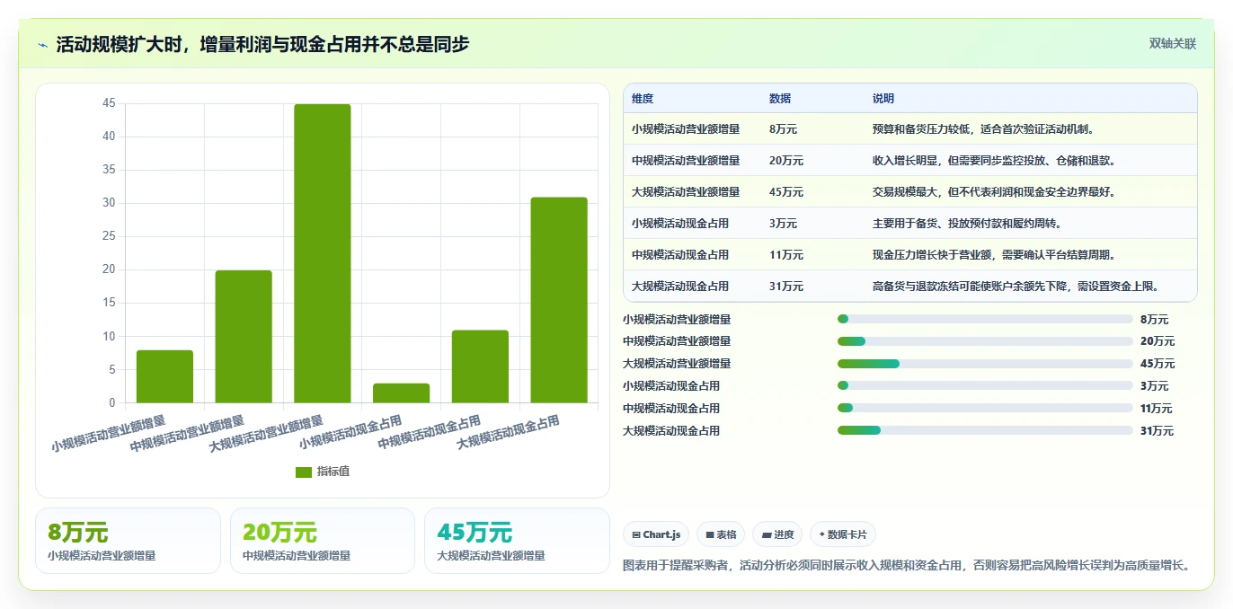The width and height of the screenshot is (1233, 609).
Task: Click the panel title about 增量利润与现金占用
Action: point(262,45)
